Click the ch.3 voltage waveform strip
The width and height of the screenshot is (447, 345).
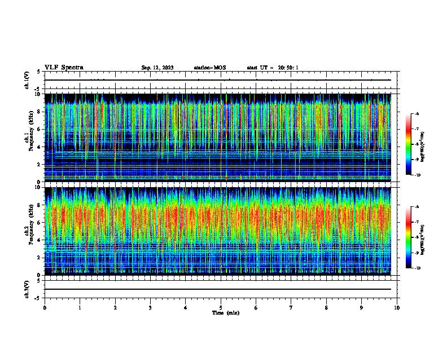[x=221, y=289]
